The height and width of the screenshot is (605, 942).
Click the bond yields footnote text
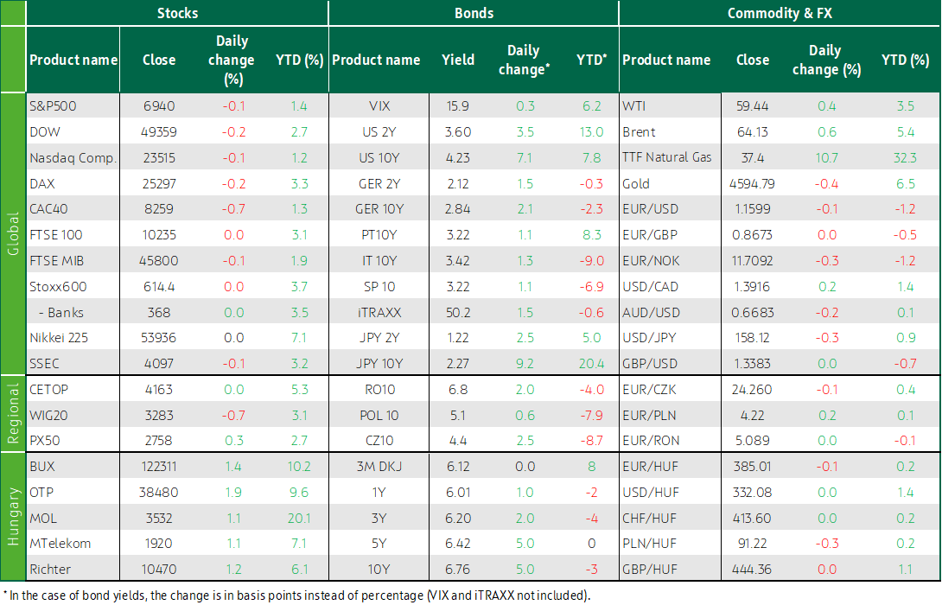(x=296, y=595)
